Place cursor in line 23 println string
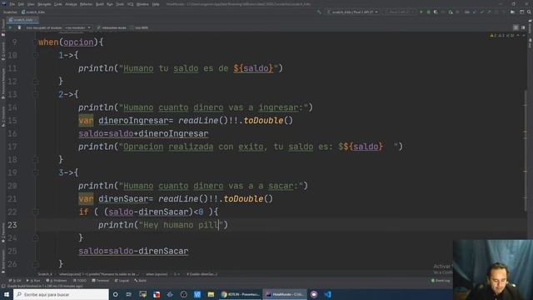The image size is (533, 300). pyautogui.click(x=181, y=225)
